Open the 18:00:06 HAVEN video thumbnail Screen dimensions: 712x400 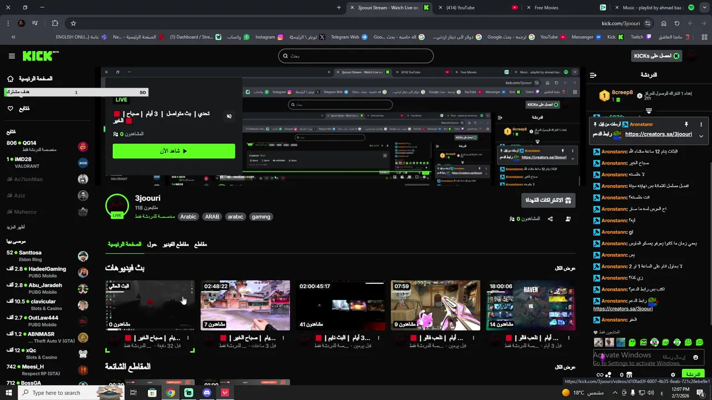tap(531, 305)
